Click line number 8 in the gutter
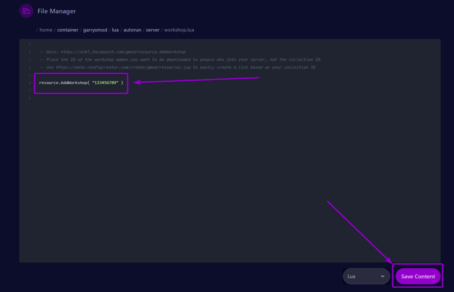454x292 pixels. point(30,99)
